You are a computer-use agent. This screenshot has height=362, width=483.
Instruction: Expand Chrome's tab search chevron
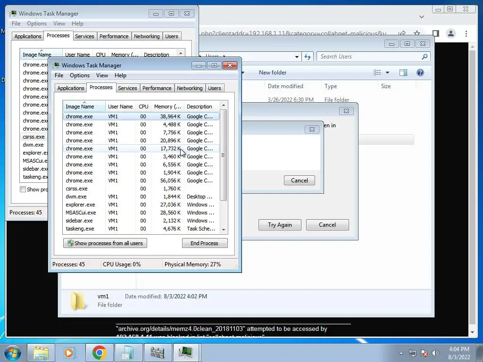pos(421,16)
